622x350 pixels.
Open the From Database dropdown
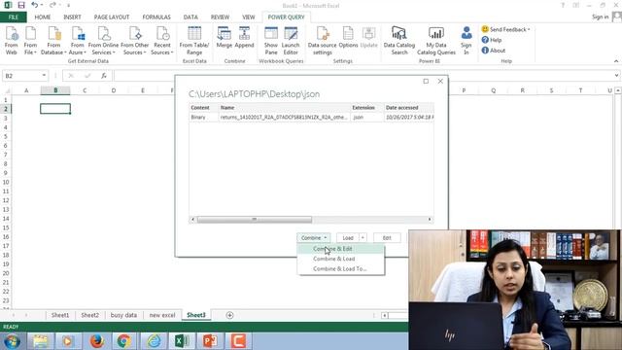53,41
